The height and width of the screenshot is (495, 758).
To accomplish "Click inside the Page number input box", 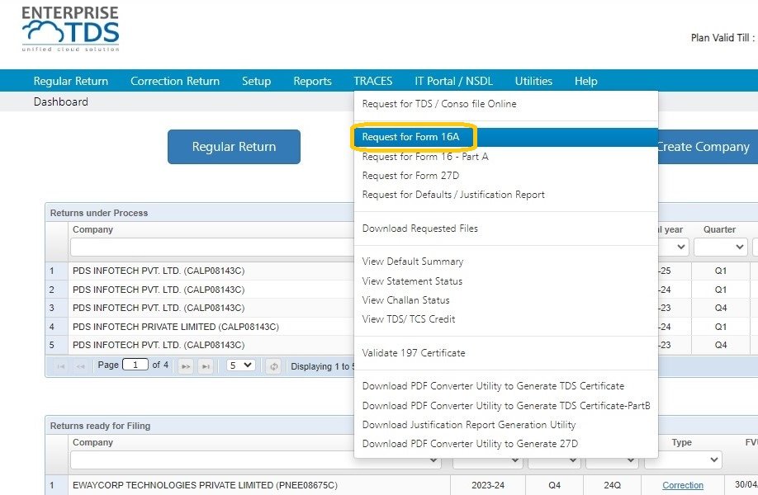I will pos(137,365).
